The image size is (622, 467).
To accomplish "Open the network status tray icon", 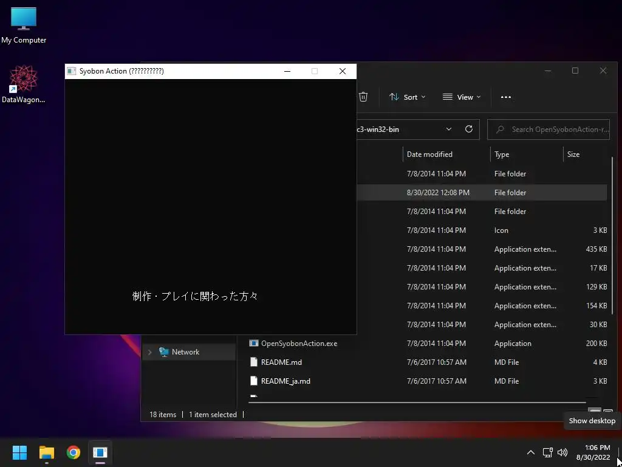I will click(x=548, y=452).
